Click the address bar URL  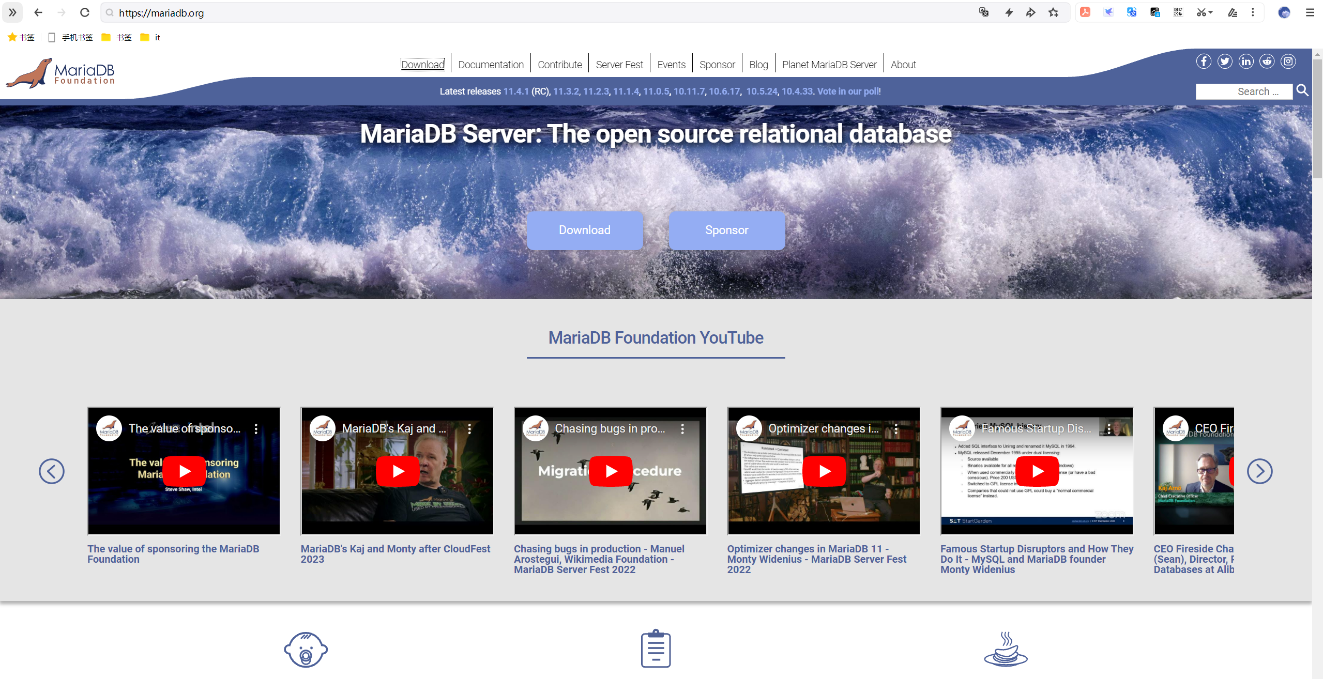tap(161, 13)
